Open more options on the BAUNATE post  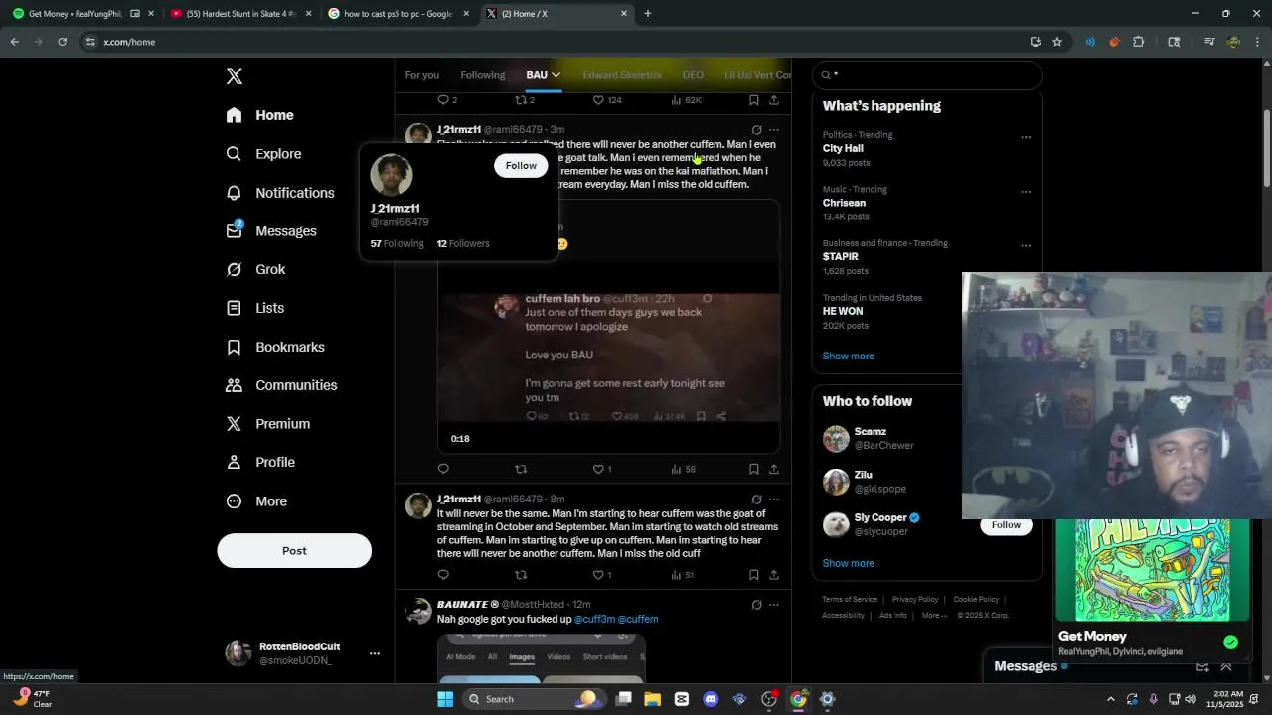(x=774, y=605)
